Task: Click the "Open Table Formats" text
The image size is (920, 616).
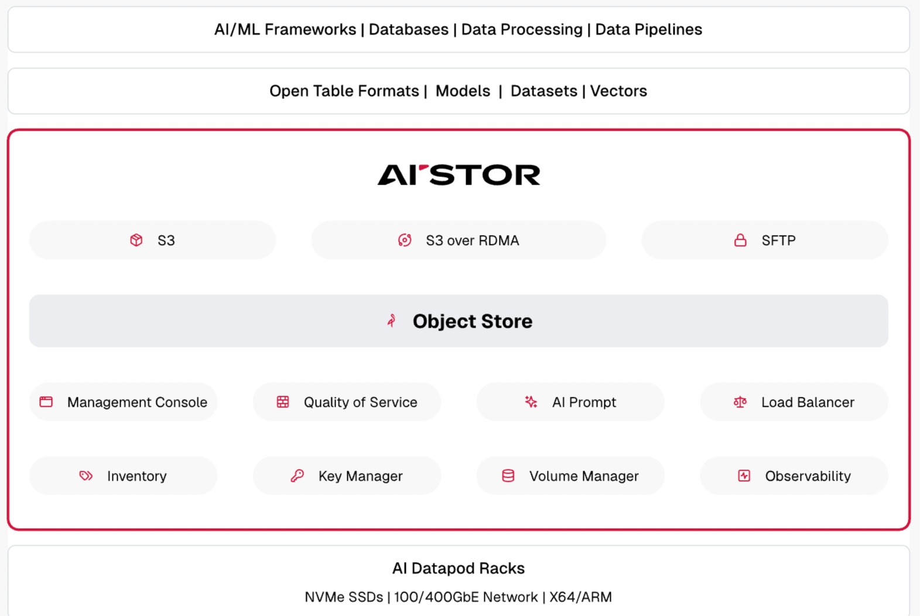Action: point(344,91)
